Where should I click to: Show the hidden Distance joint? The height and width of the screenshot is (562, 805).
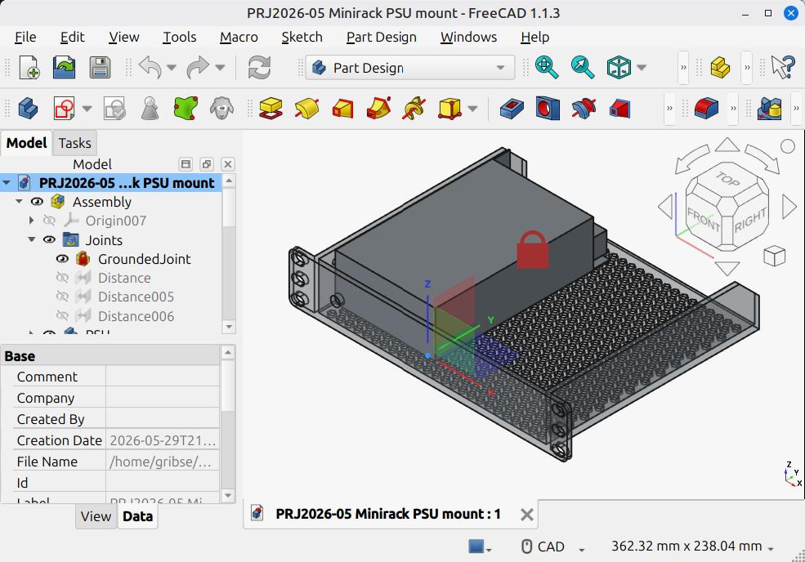click(x=62, y=278)
